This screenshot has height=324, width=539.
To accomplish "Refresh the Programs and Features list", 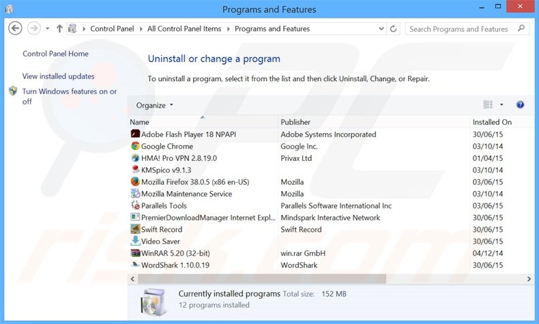I will [393, 29].
